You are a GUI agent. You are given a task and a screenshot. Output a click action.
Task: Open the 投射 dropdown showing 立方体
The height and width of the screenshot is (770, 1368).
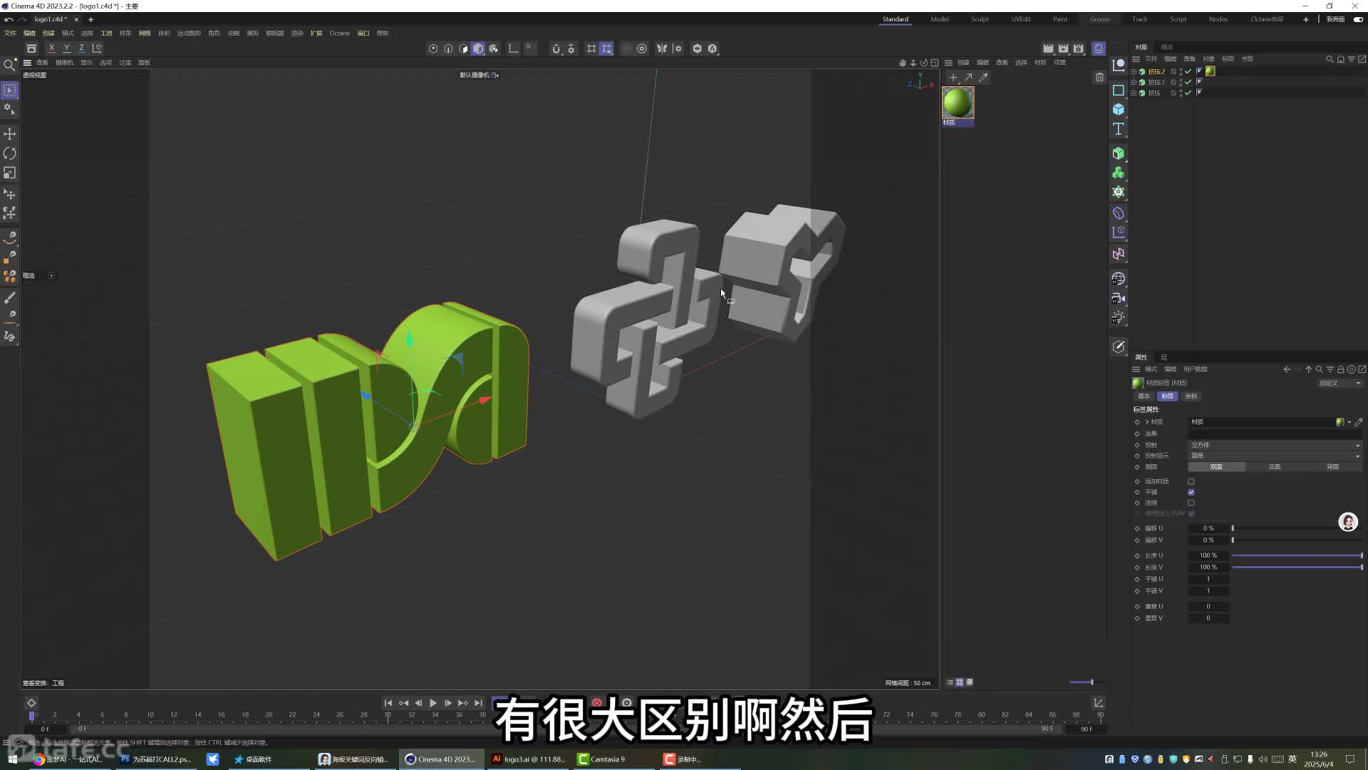1274,445
